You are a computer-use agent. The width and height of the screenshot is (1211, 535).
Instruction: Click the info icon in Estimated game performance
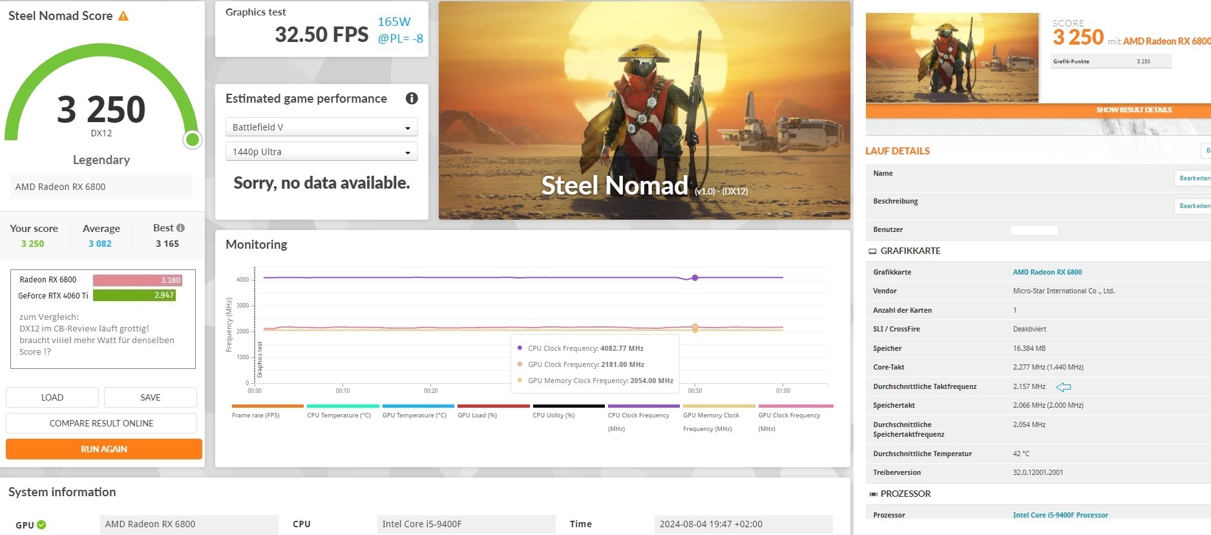(x=412, y=98)
